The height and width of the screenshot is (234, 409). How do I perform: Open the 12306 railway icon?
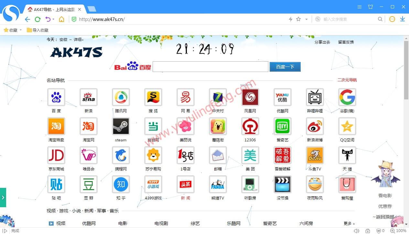pyautogui.click(x=250, y=126)
